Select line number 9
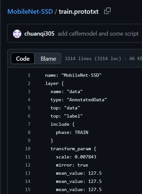This screenshot has width=142, height=194. (x=29, y=140)
